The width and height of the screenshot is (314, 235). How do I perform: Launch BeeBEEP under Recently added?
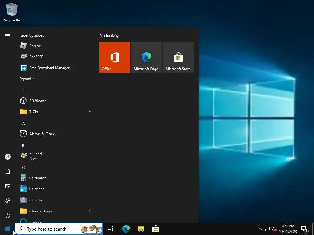(56, 57)
